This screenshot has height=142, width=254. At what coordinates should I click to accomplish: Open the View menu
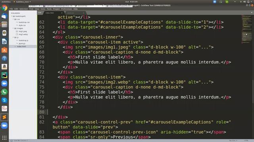[37, 9]
